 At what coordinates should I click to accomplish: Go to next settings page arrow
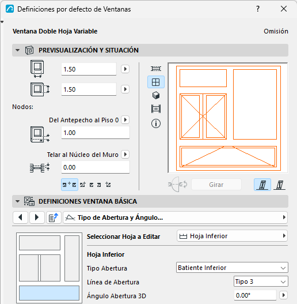tap(37, 217)
